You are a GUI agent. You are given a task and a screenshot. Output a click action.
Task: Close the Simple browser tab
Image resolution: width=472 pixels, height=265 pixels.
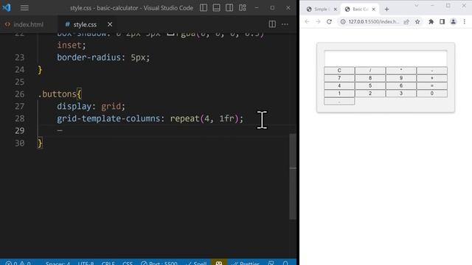tap(335, 10)
